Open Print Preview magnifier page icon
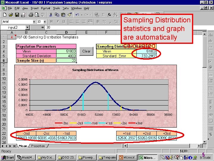Image resolution: width=214 pixels, height=161 pixels. tap(37, 15)
